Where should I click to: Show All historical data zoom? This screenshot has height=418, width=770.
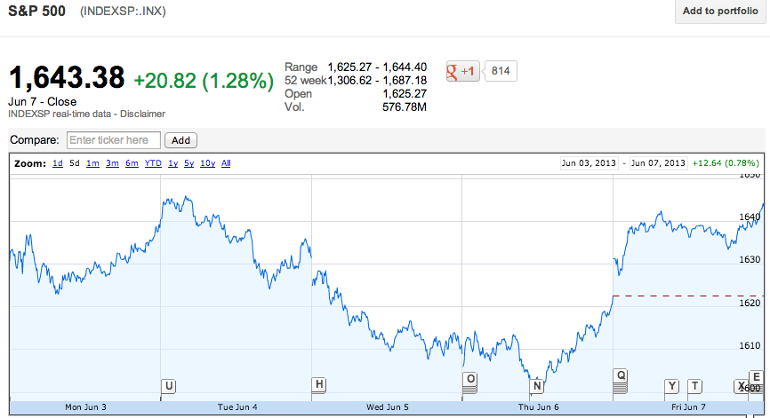[x=226, y=163]
